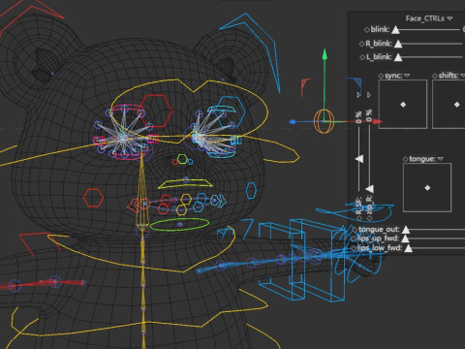Viewport: 465px width, 349px height.
Task: Toggle the lips_up_fwd keyframe diamond
Action: click(354, 238)
